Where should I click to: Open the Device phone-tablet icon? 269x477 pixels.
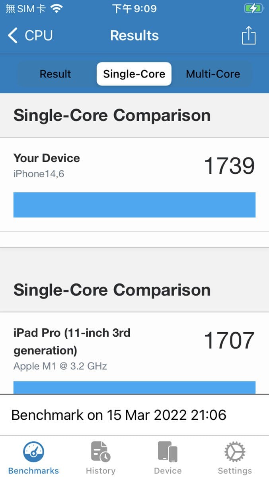click(x=168, y=452)
